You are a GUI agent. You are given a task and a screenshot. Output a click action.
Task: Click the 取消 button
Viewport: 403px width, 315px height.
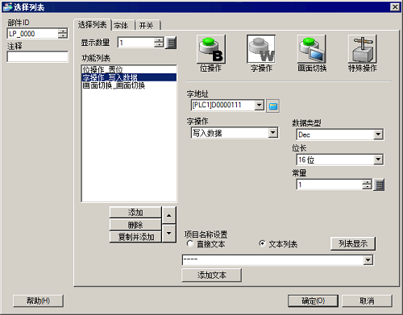[x=367, y=300]
